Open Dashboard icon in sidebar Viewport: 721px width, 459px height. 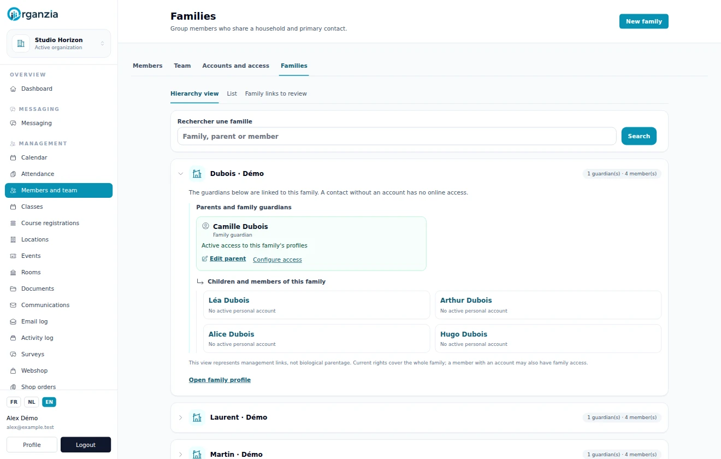(x=14, y=89)
